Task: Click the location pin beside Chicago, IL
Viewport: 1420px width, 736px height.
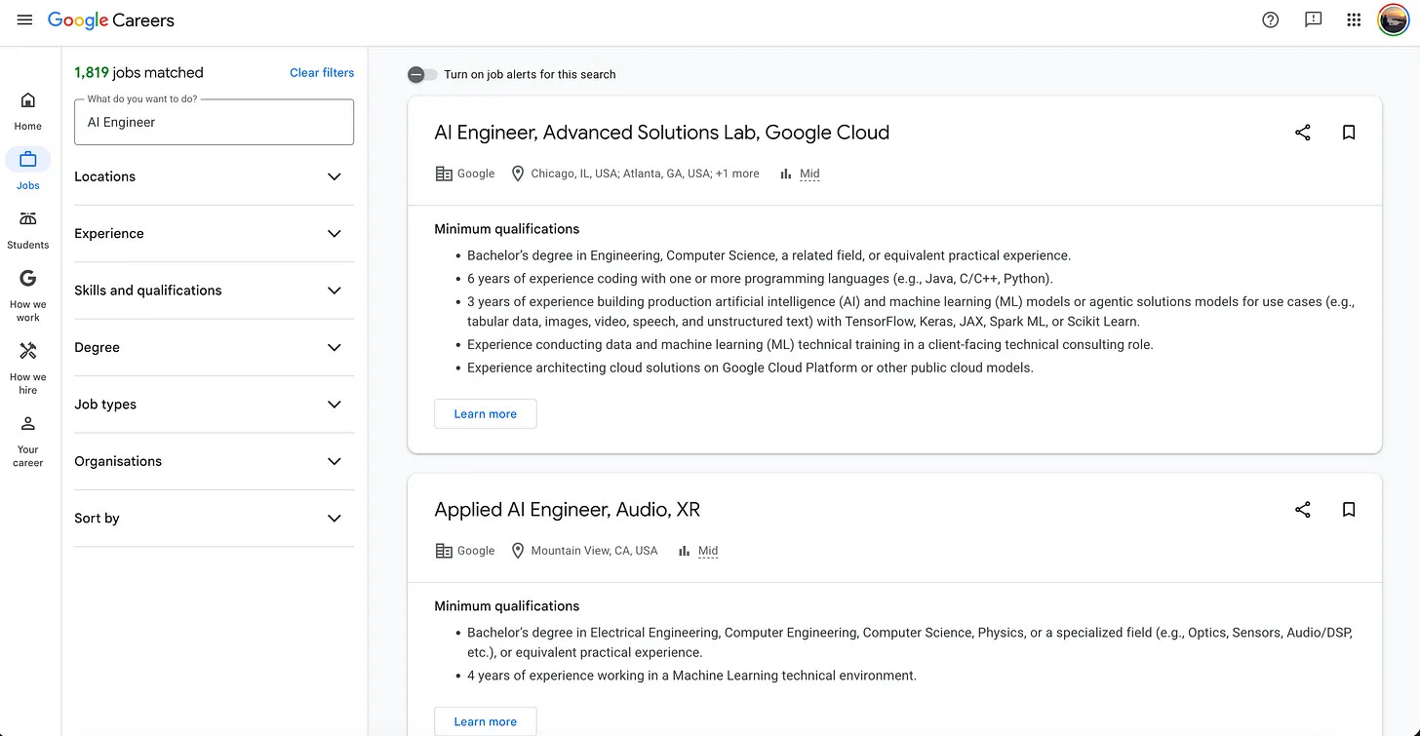Action: (x=518, y=174)
